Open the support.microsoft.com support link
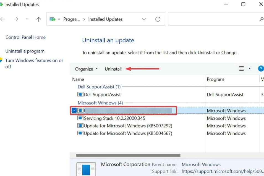The width and height of the screenshot is (264, 176). coord(223,171)
